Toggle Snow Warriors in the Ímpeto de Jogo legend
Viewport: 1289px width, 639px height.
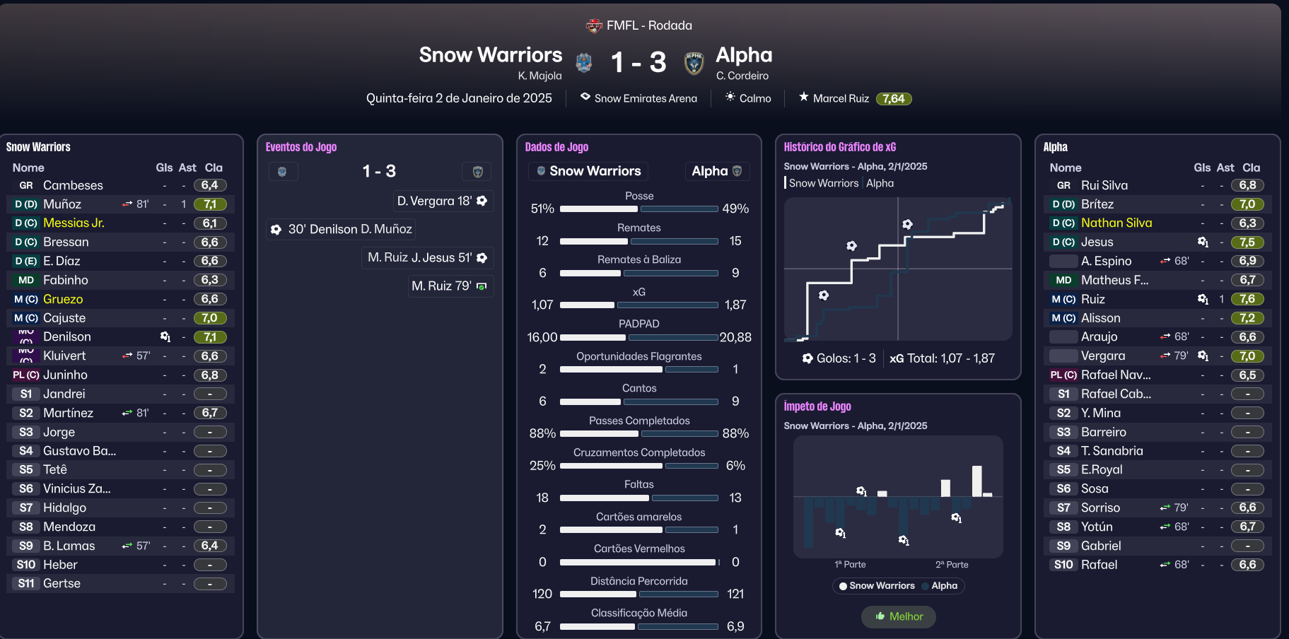pos(877,585)
